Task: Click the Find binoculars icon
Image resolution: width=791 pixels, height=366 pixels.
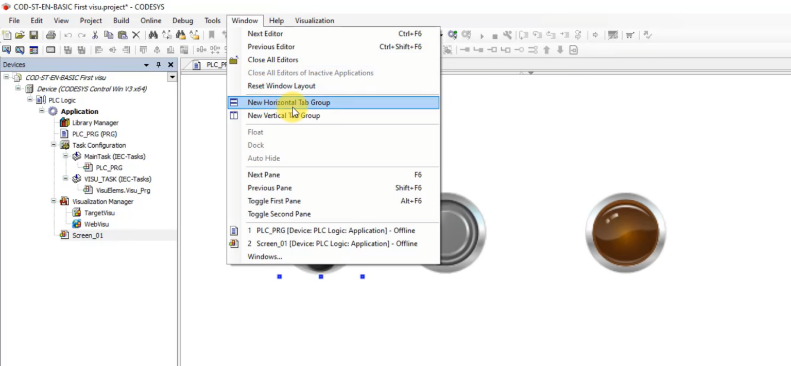Action: coord(153,35)
